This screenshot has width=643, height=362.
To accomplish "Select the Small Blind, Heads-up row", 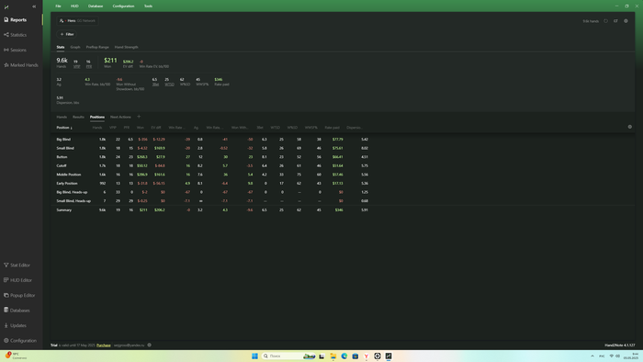I will click(x=343, y=201).
